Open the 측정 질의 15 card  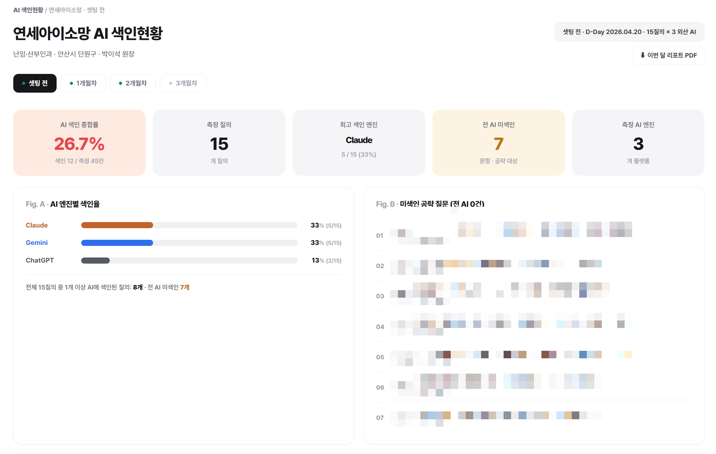click(x=219, y=142)
